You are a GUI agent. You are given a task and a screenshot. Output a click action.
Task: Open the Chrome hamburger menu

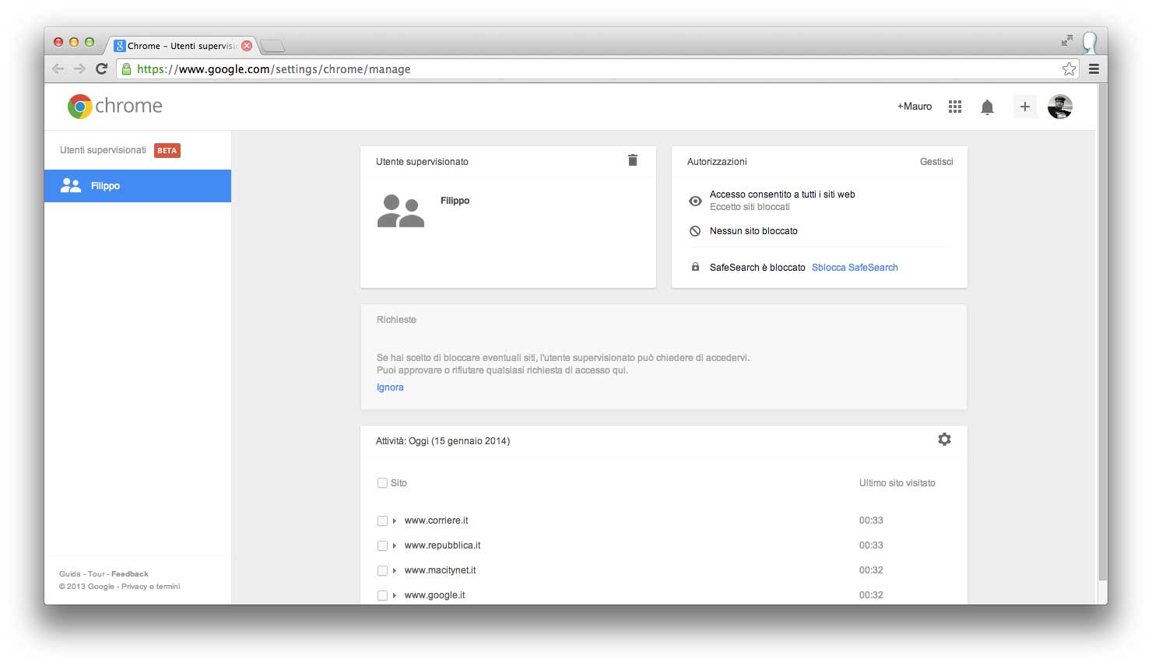tap(1094, 69)
